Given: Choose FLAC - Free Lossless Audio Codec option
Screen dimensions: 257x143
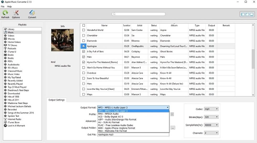Looking at the screenshot, I should pos(133,125).
